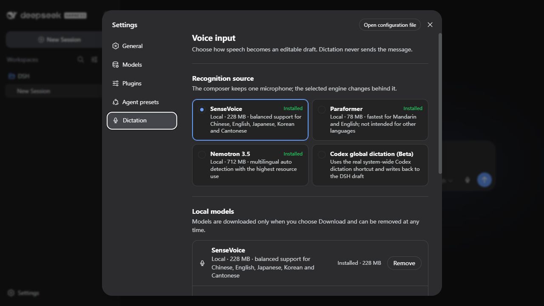The height and width of the screenshot is (306, 544).
Task: Click the 'Installed · 228 MB' text
Action: tap(359, 263)
